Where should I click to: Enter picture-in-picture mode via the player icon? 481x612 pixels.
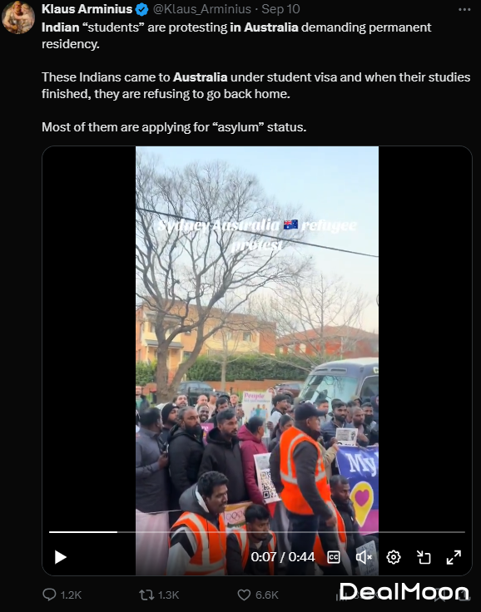pyautogui.click(x=424, y=557)
